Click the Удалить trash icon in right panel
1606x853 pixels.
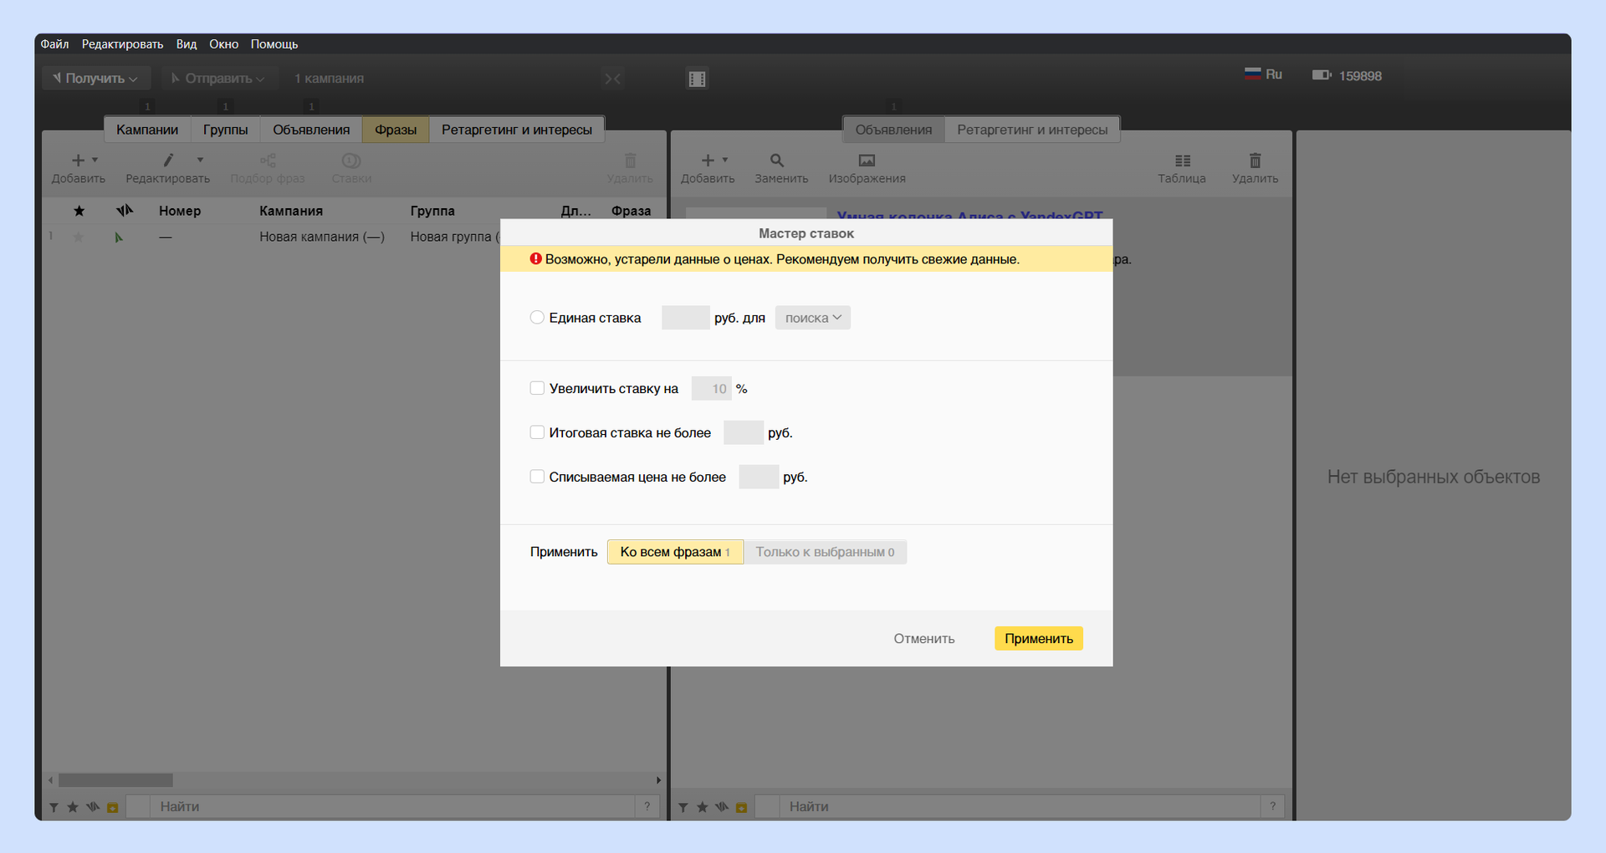point(1255,161)
